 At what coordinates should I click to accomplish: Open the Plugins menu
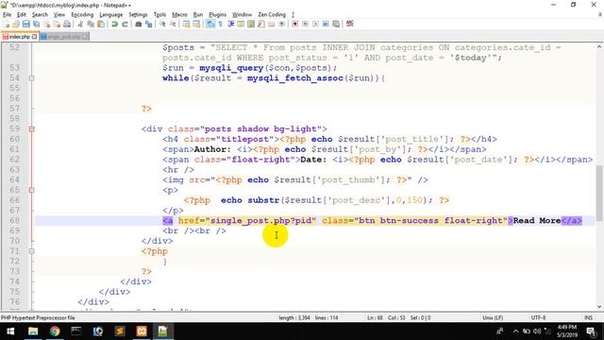pyautogui.click(x=217, y=15)
